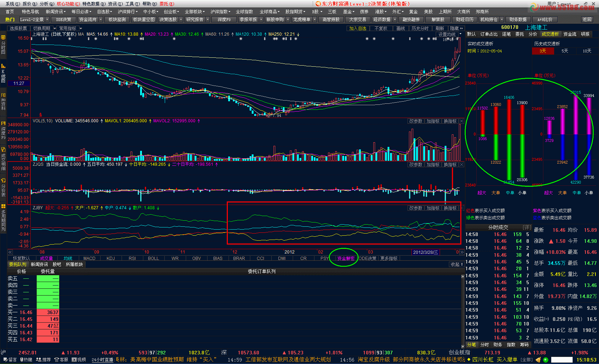599x364 pixels.
Task: Switch to the 资金流 tab
Action: coord(570,34)
